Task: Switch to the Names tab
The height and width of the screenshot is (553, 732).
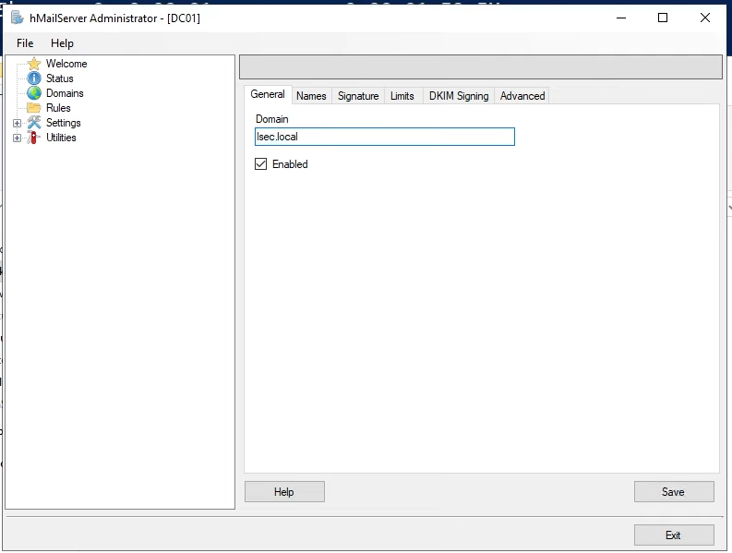Action: [311, 96]
